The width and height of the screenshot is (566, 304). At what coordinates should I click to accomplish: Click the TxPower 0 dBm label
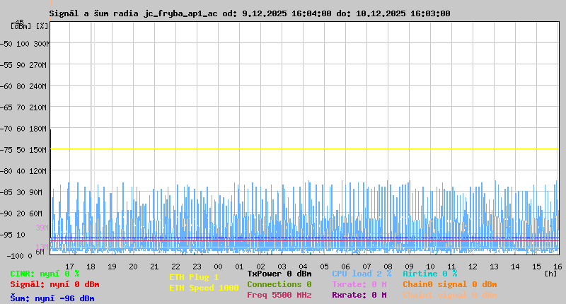[279, 274]
